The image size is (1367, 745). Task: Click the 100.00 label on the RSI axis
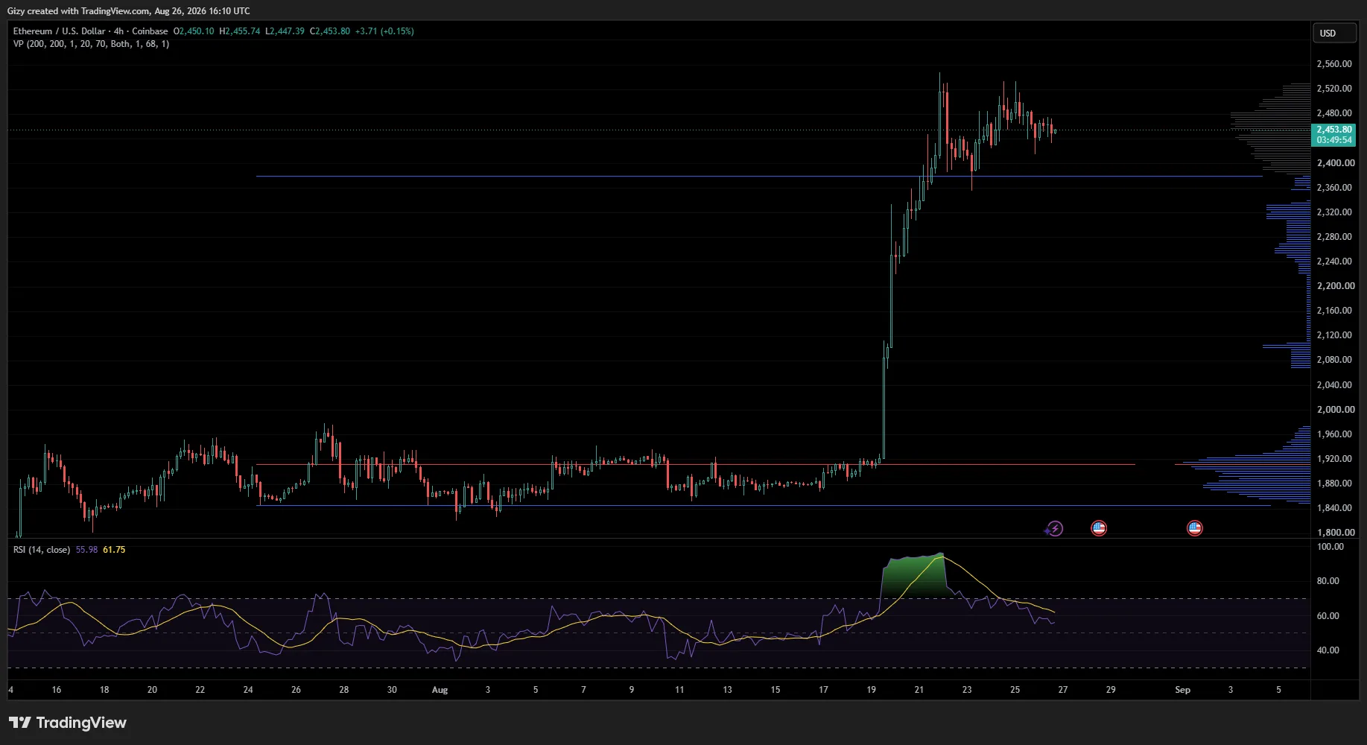click(x=1330, y=547)
